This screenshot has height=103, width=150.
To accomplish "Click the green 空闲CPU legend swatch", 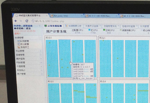I will [104, 30].
